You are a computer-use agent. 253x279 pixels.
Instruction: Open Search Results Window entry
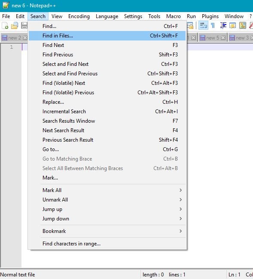coord(107,121)
